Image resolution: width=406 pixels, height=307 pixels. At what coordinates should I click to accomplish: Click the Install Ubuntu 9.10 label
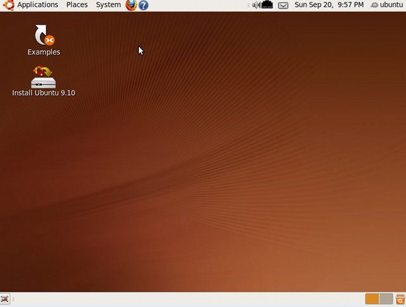44,93
